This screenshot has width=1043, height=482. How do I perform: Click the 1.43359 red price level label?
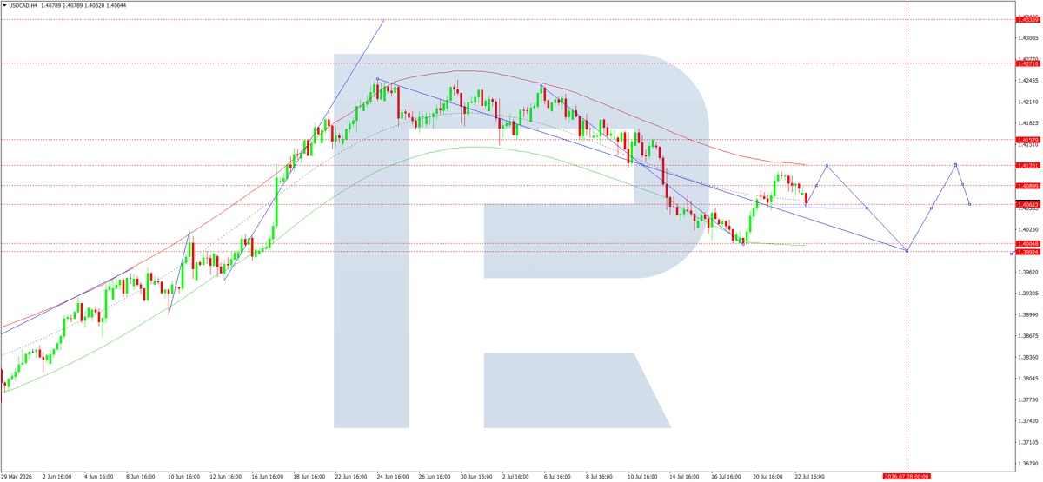click(x=1029, y=19)
